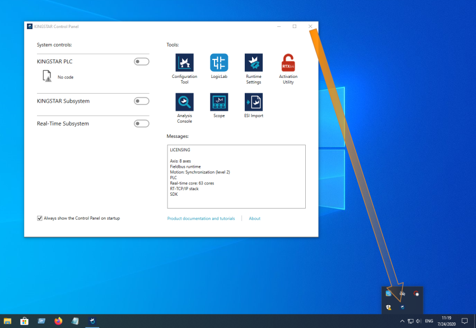476x328 pixels.
Task: Click the gray crossed-out tray overflow icon
Action: pos(402,293)
